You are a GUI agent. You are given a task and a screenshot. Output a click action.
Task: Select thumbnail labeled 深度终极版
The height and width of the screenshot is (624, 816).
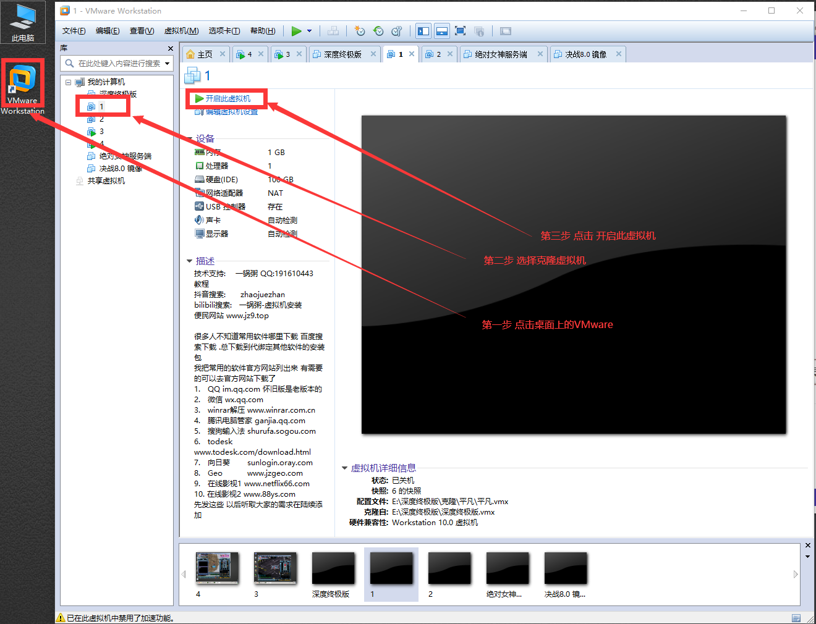coord(333,575)
